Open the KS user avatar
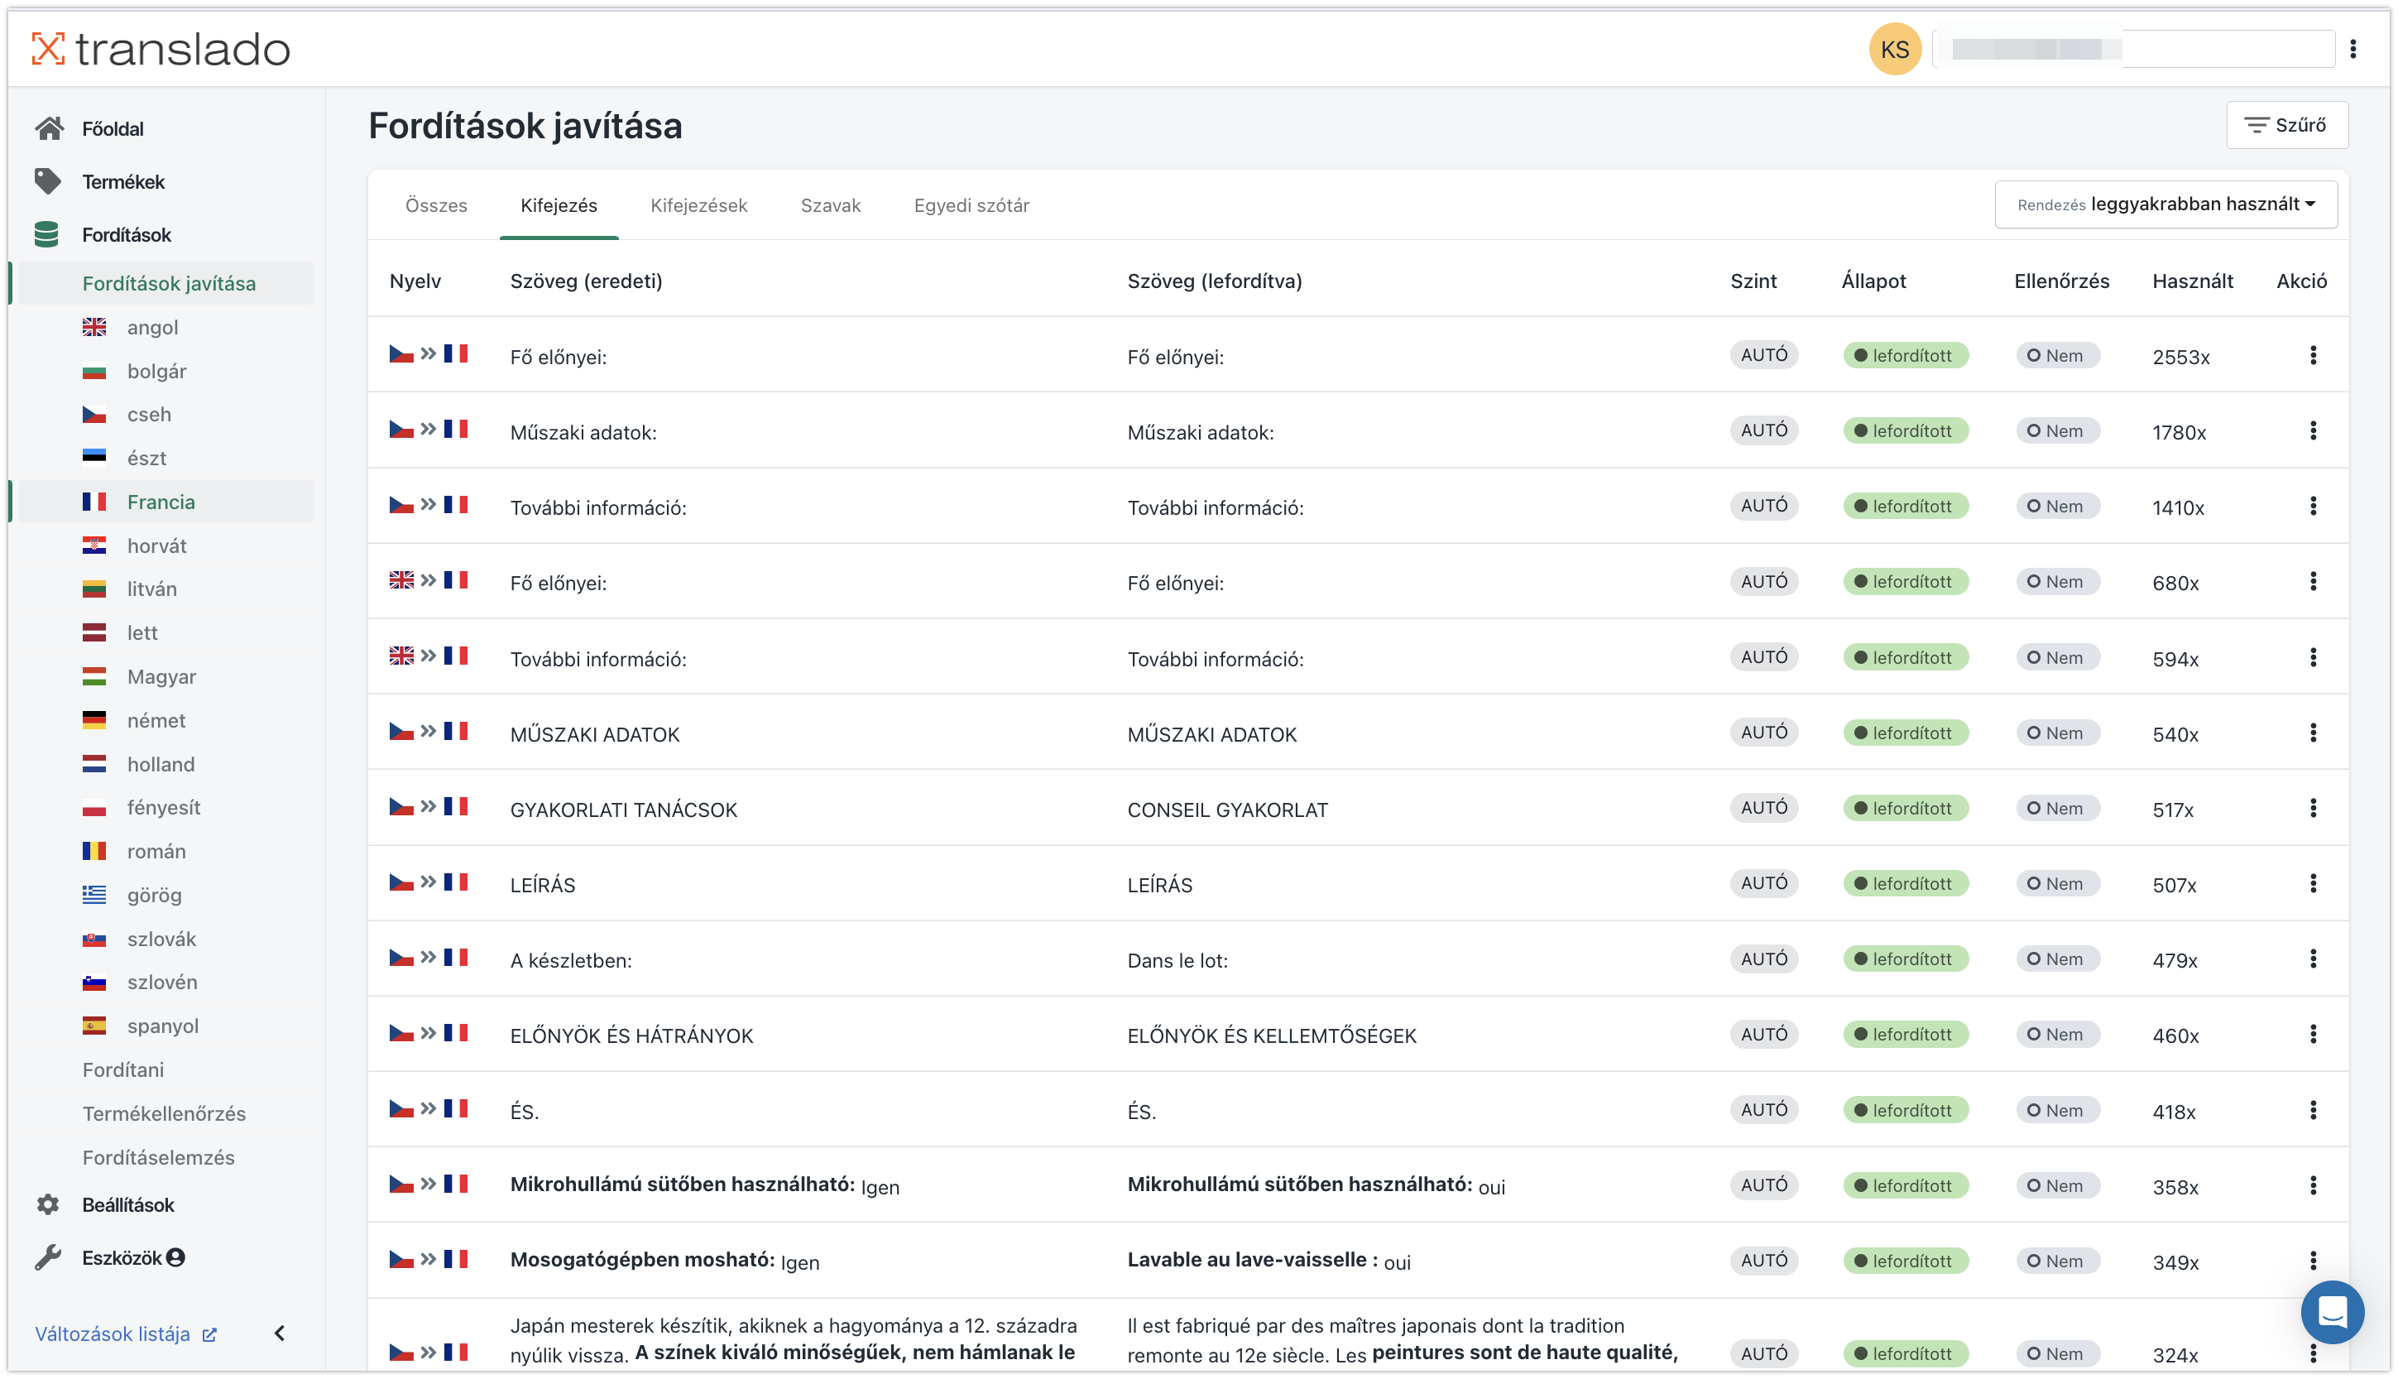The image size is (2398, 1379). (x=1894, y=50)
